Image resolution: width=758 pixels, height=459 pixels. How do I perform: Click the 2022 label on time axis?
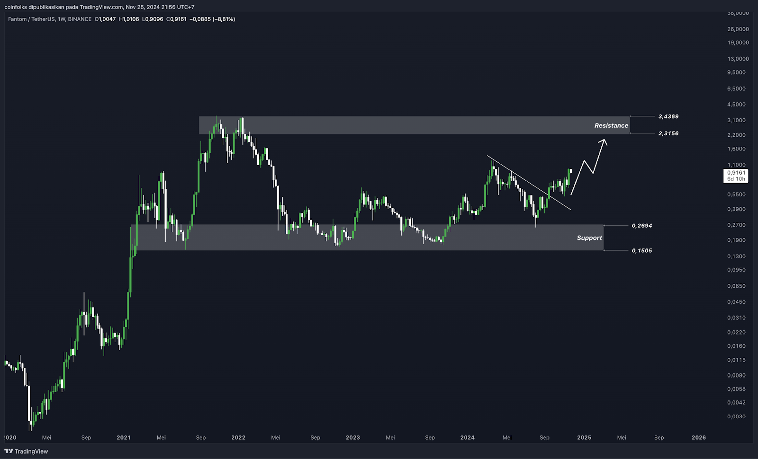click(x=238, y=438)
